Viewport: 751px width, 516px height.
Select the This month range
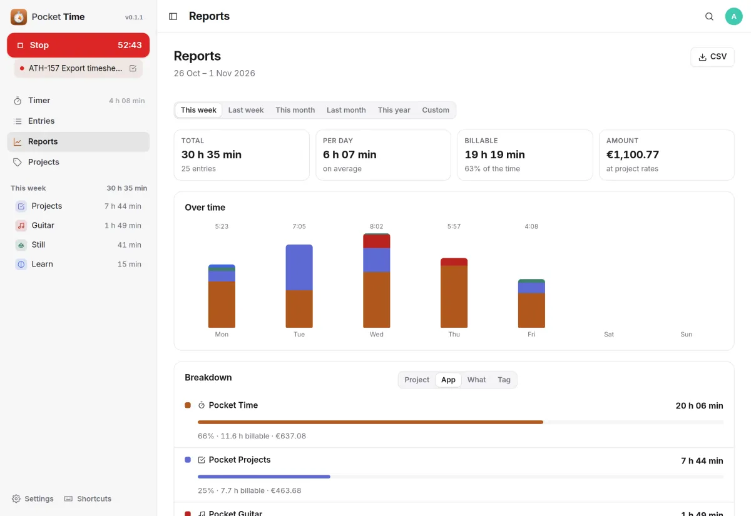(x=295, y=110)
